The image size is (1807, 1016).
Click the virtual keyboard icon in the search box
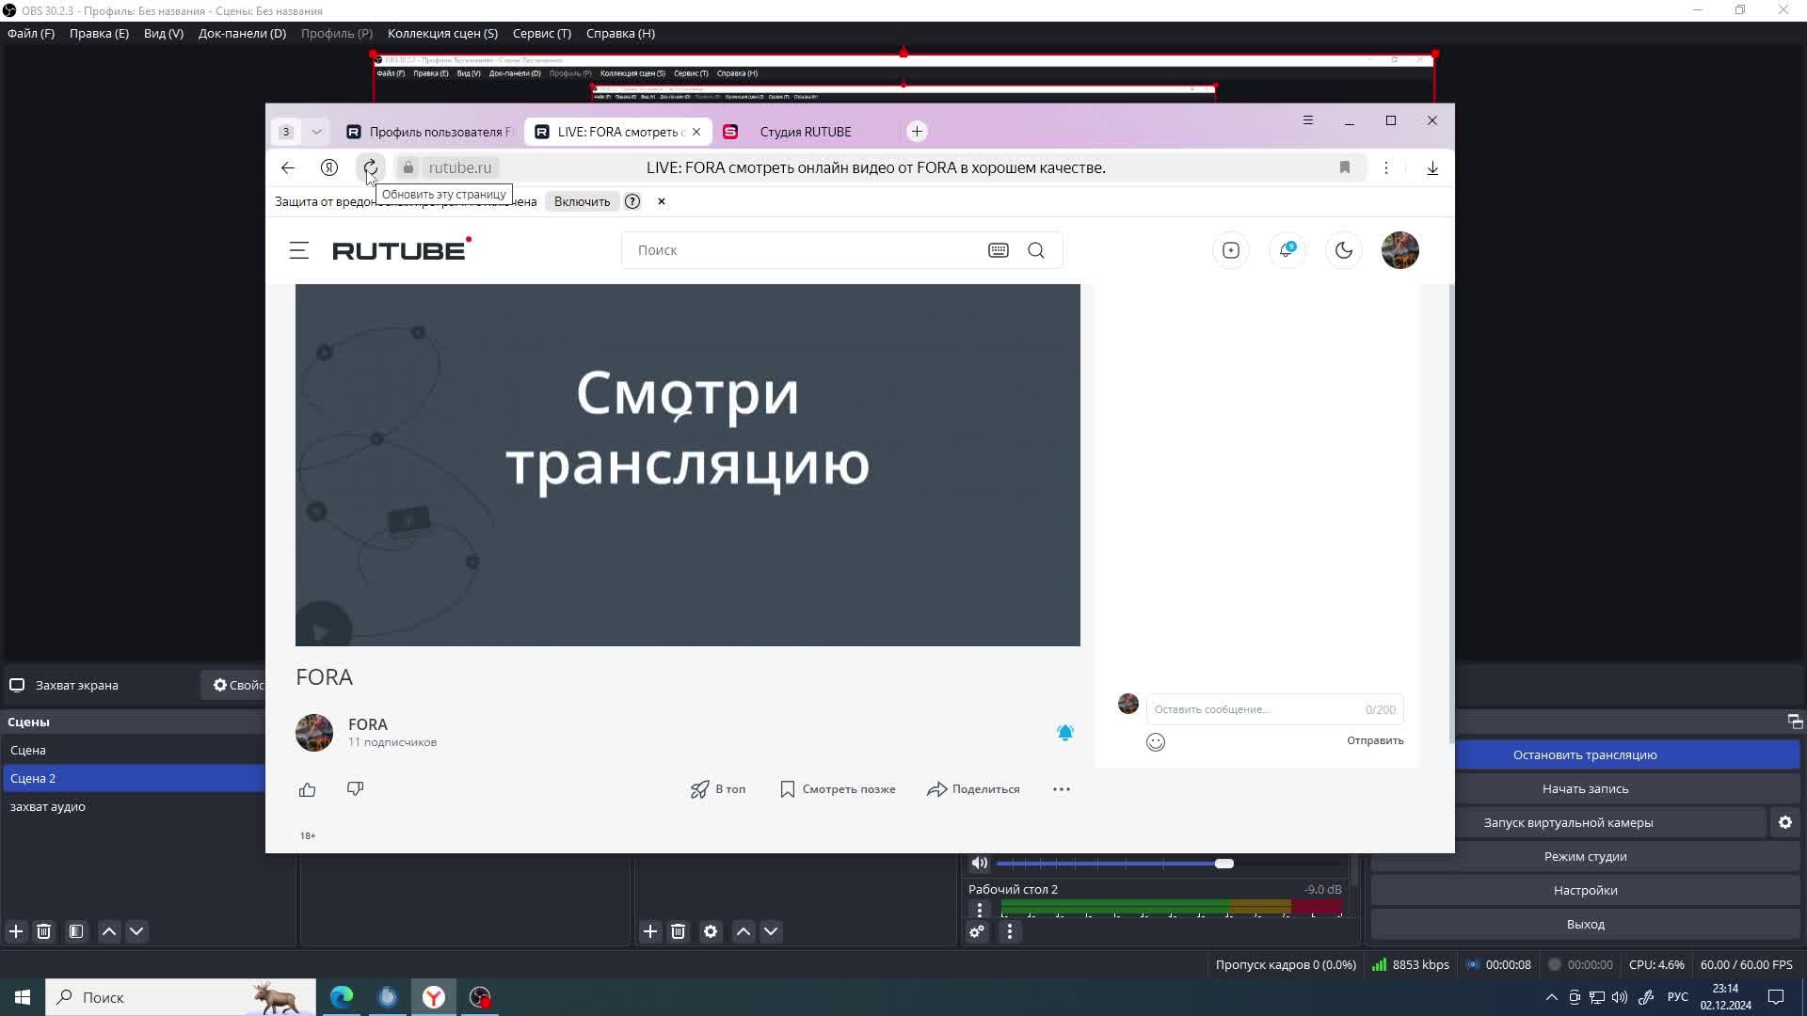(999, 250)
